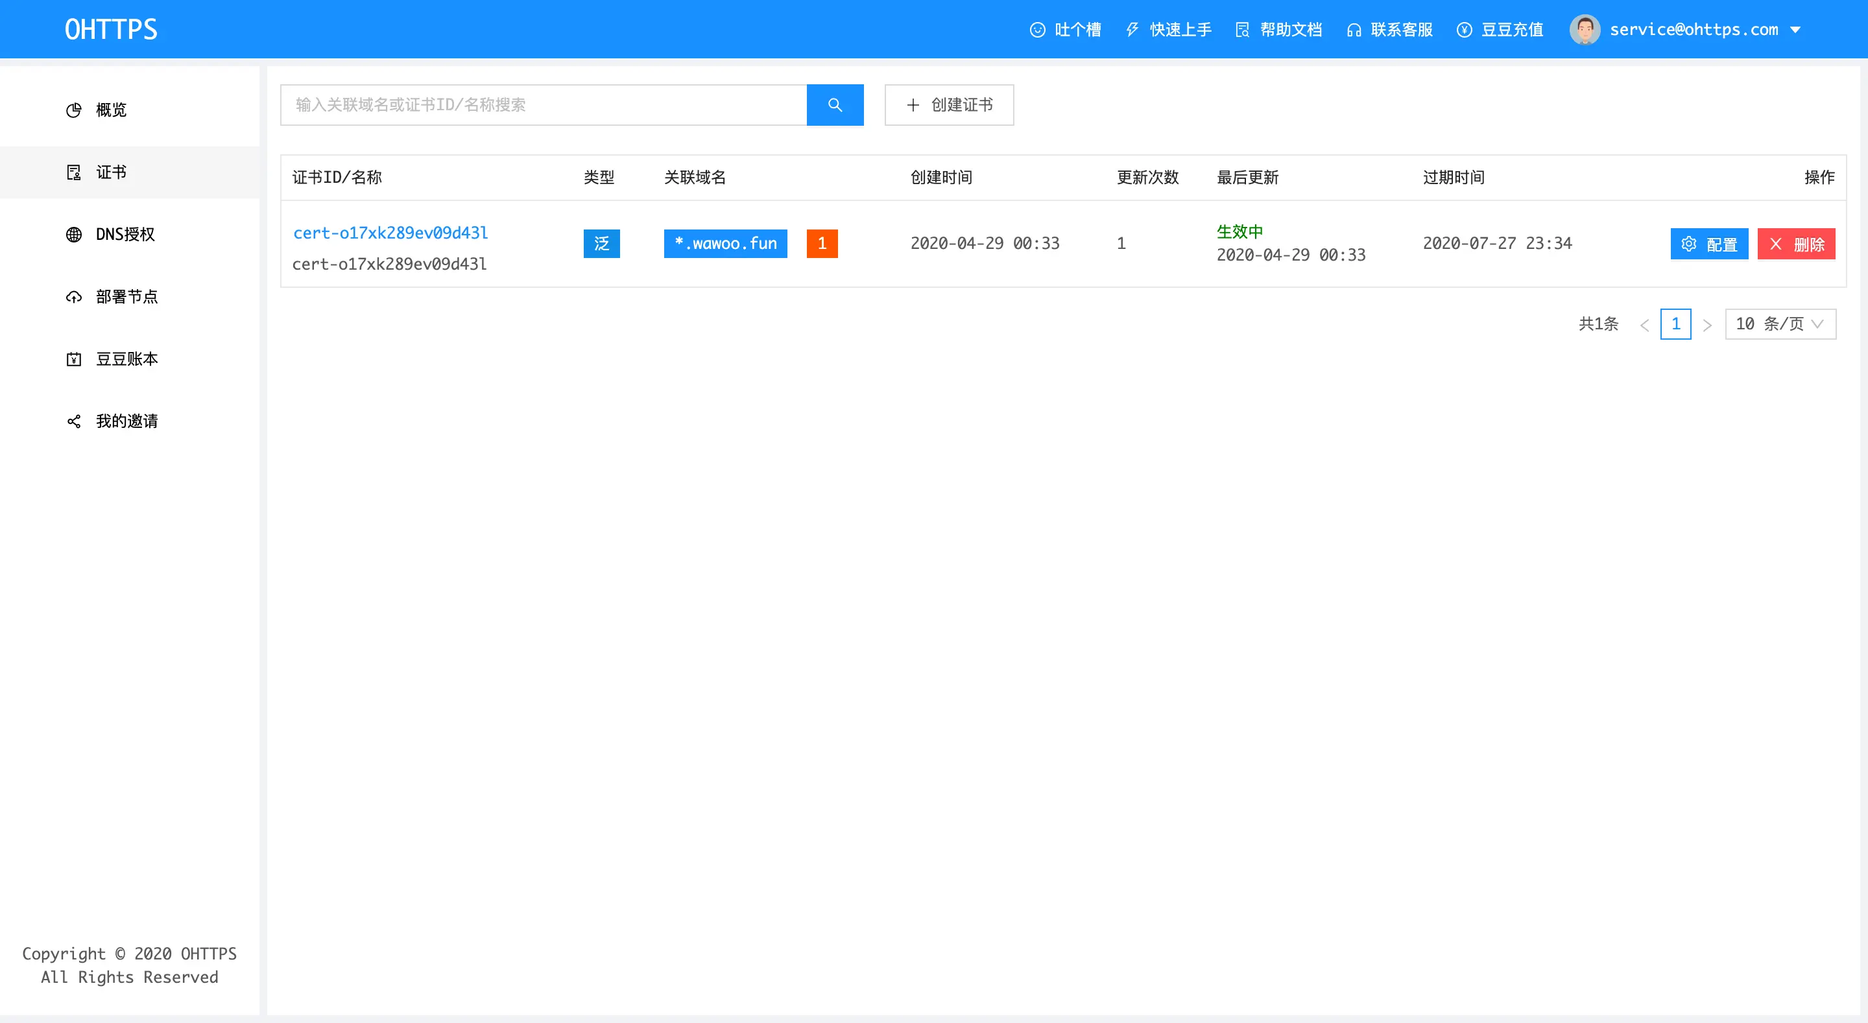Viewport: 1868px width, 1023px height.
Task: Click the 吐个槽 feedback smiley icon
Action: pos(1038,30)
